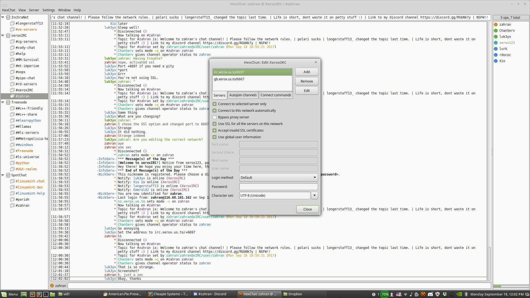Switch to Autojoin channels tab
This screenshot has height=298, width=530.
(243, 95)
